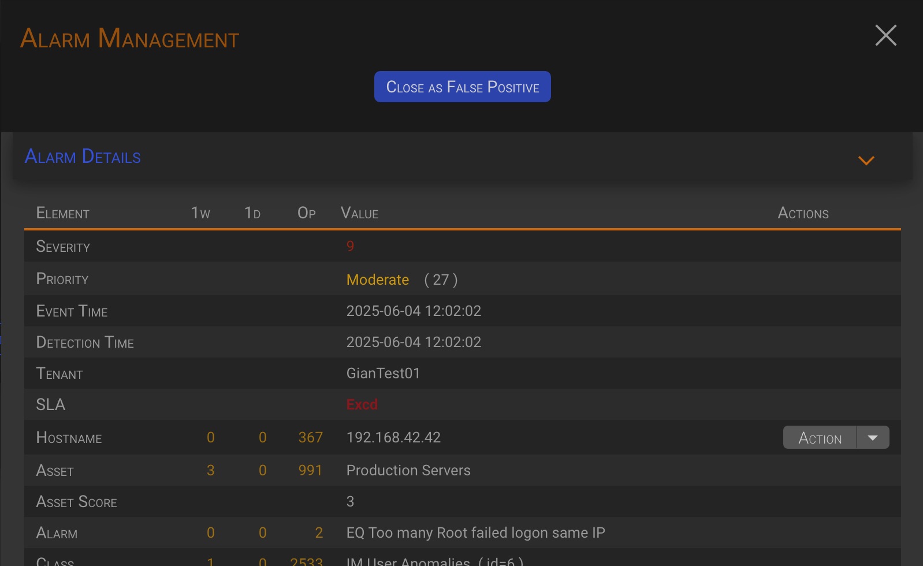
Task: Click the Action button on Hostname row
Action: pyautogui.click(x=820, y=438)
